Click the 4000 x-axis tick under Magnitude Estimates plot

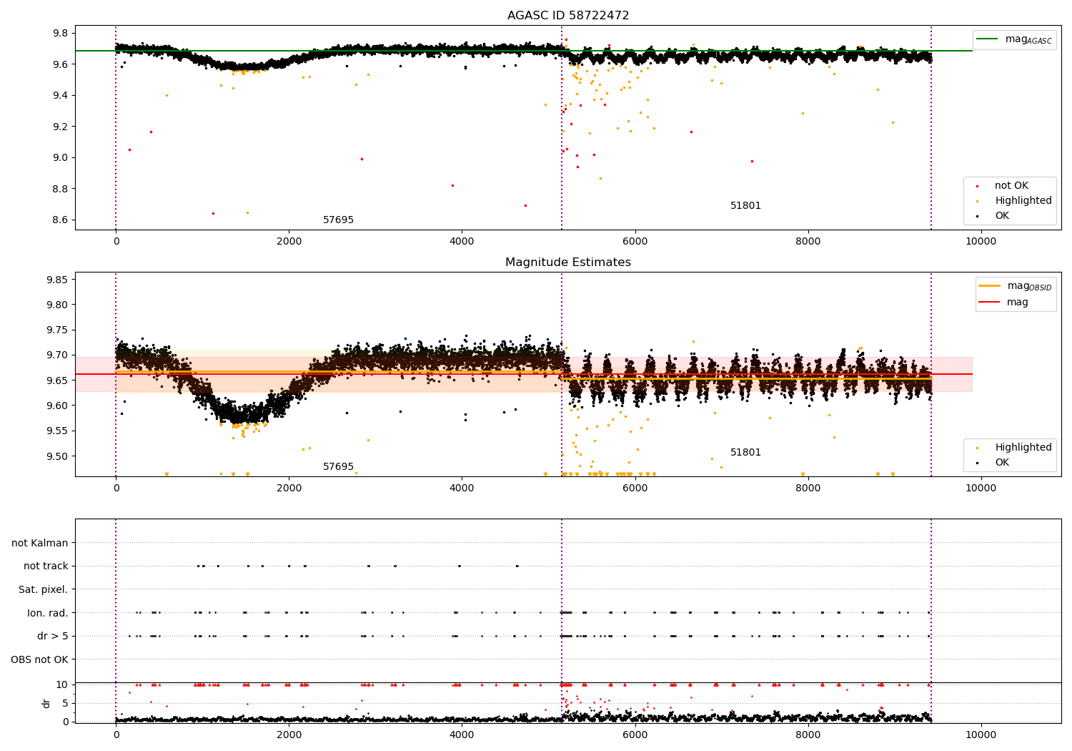click(462, 489)
